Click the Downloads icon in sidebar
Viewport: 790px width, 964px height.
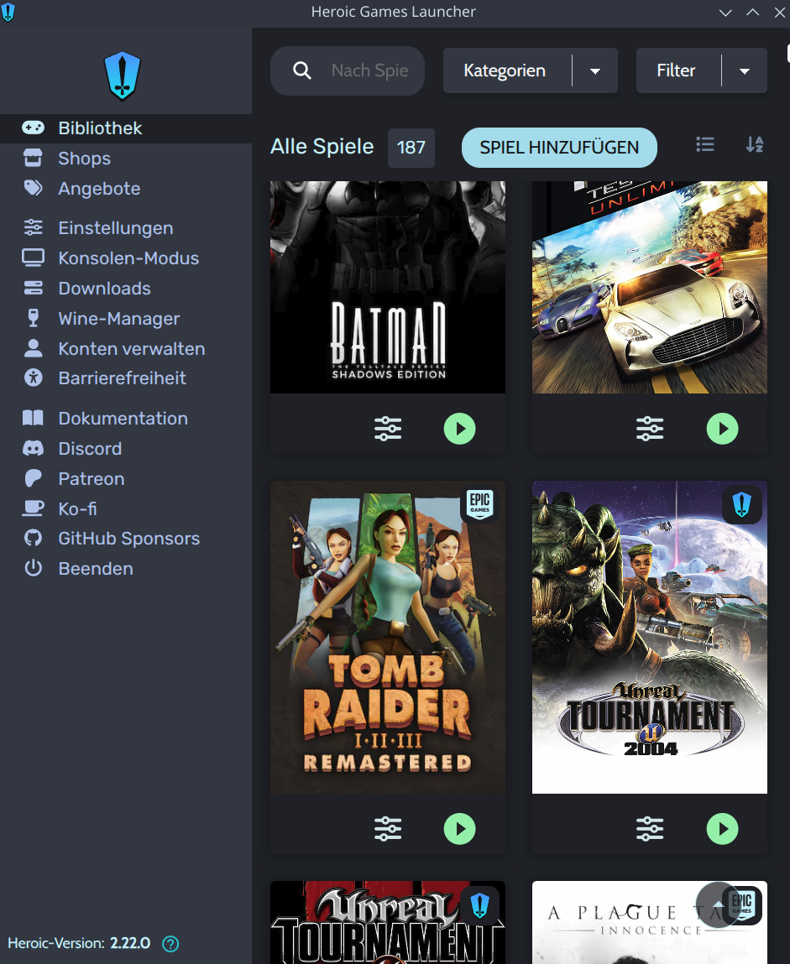[x=34, y=289]
